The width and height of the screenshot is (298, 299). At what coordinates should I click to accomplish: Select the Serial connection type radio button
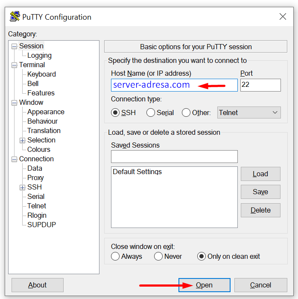151,112
